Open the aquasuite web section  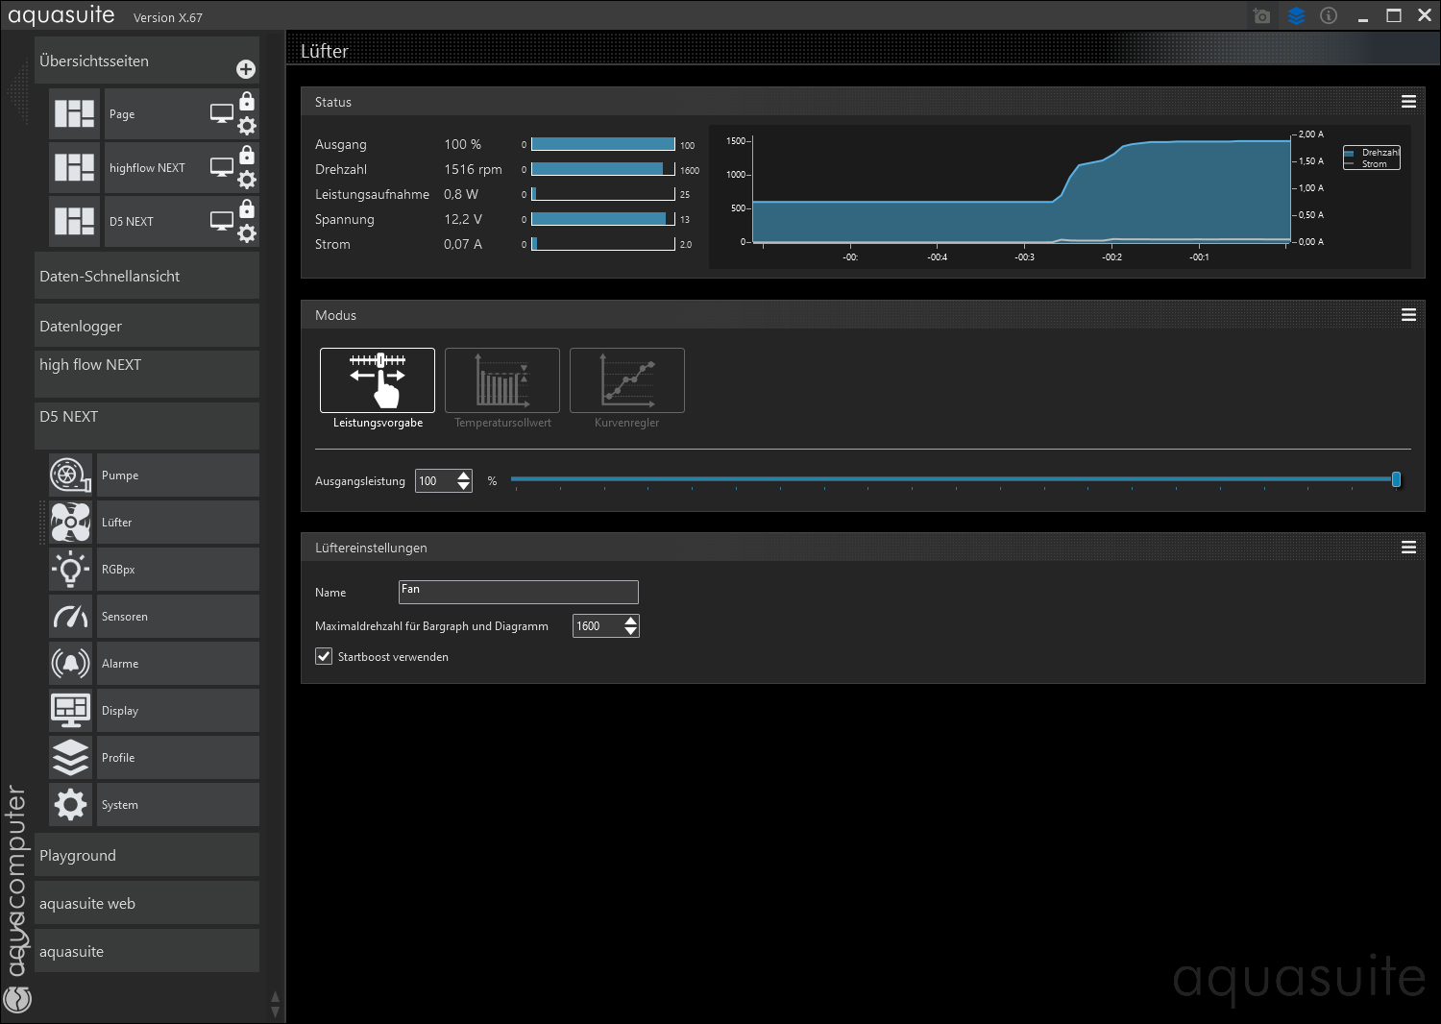(x=147, y=903)
